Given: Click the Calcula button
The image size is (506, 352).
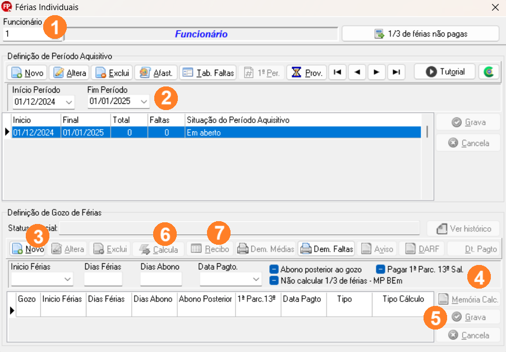Looking at the screenshot, I should tap(158, 249).
